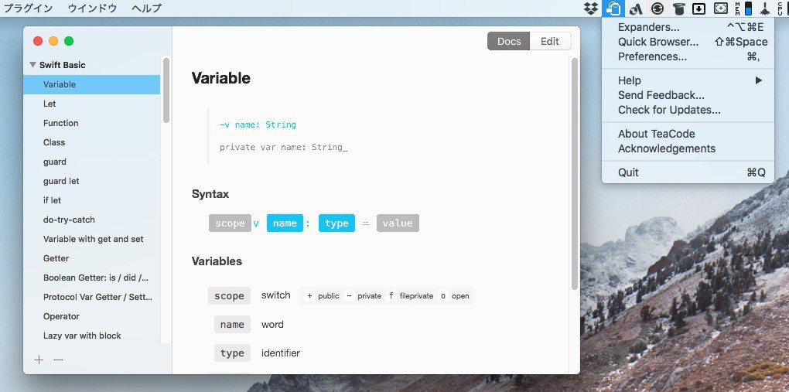This screenshot has width=789, height=392.
Task: Click the sync circular-arrows menu bar icon
Action: (657, 8)
